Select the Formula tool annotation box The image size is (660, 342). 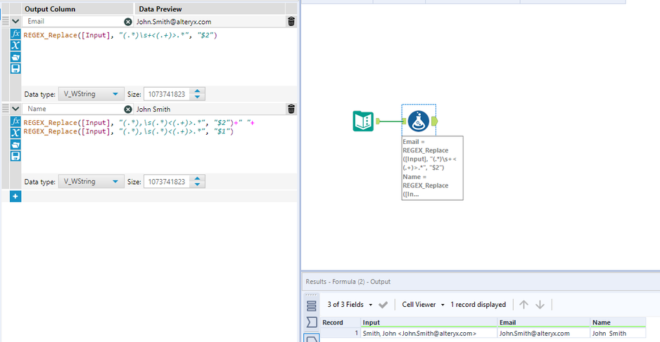pos(432,168)
